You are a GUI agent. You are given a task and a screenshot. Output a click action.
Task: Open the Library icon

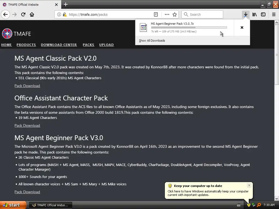click(254, 14)
